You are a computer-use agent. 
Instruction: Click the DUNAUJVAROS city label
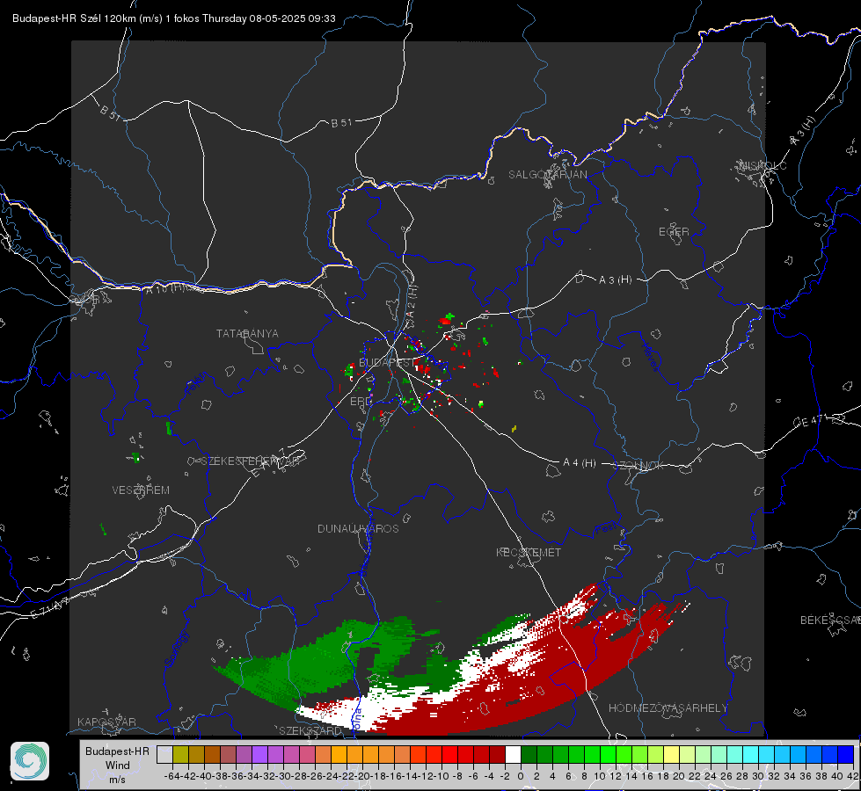coord(358,528)
